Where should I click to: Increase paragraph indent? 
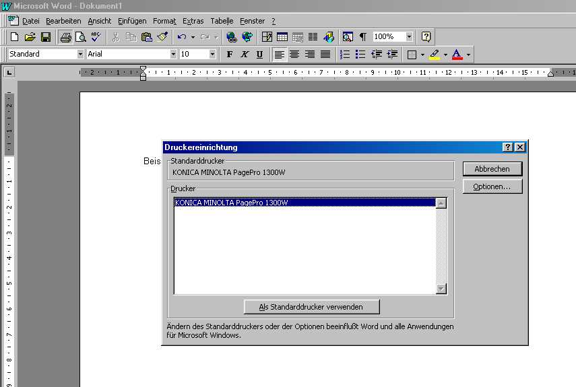392,55
